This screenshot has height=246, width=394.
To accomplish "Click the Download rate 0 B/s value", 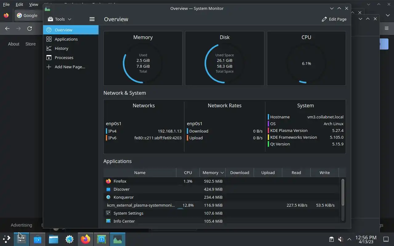I will pos(258,131).
